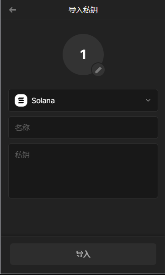Click the 私钥 placeholder text
165x275 pixels.
(22, 155)
